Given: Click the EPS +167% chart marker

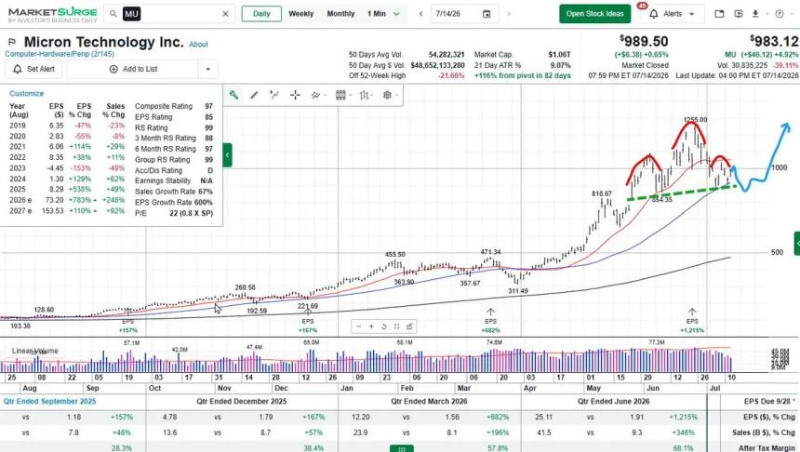Looking at the screenshot, I should [x=308, y=322].
